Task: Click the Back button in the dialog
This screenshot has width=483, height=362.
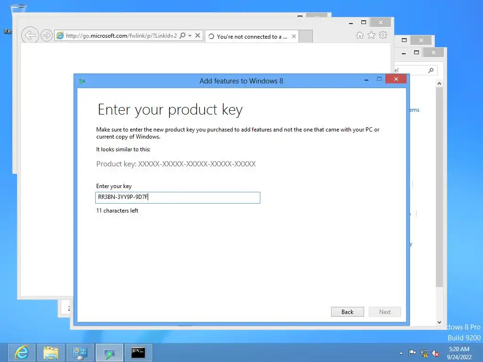Action: 347,312
